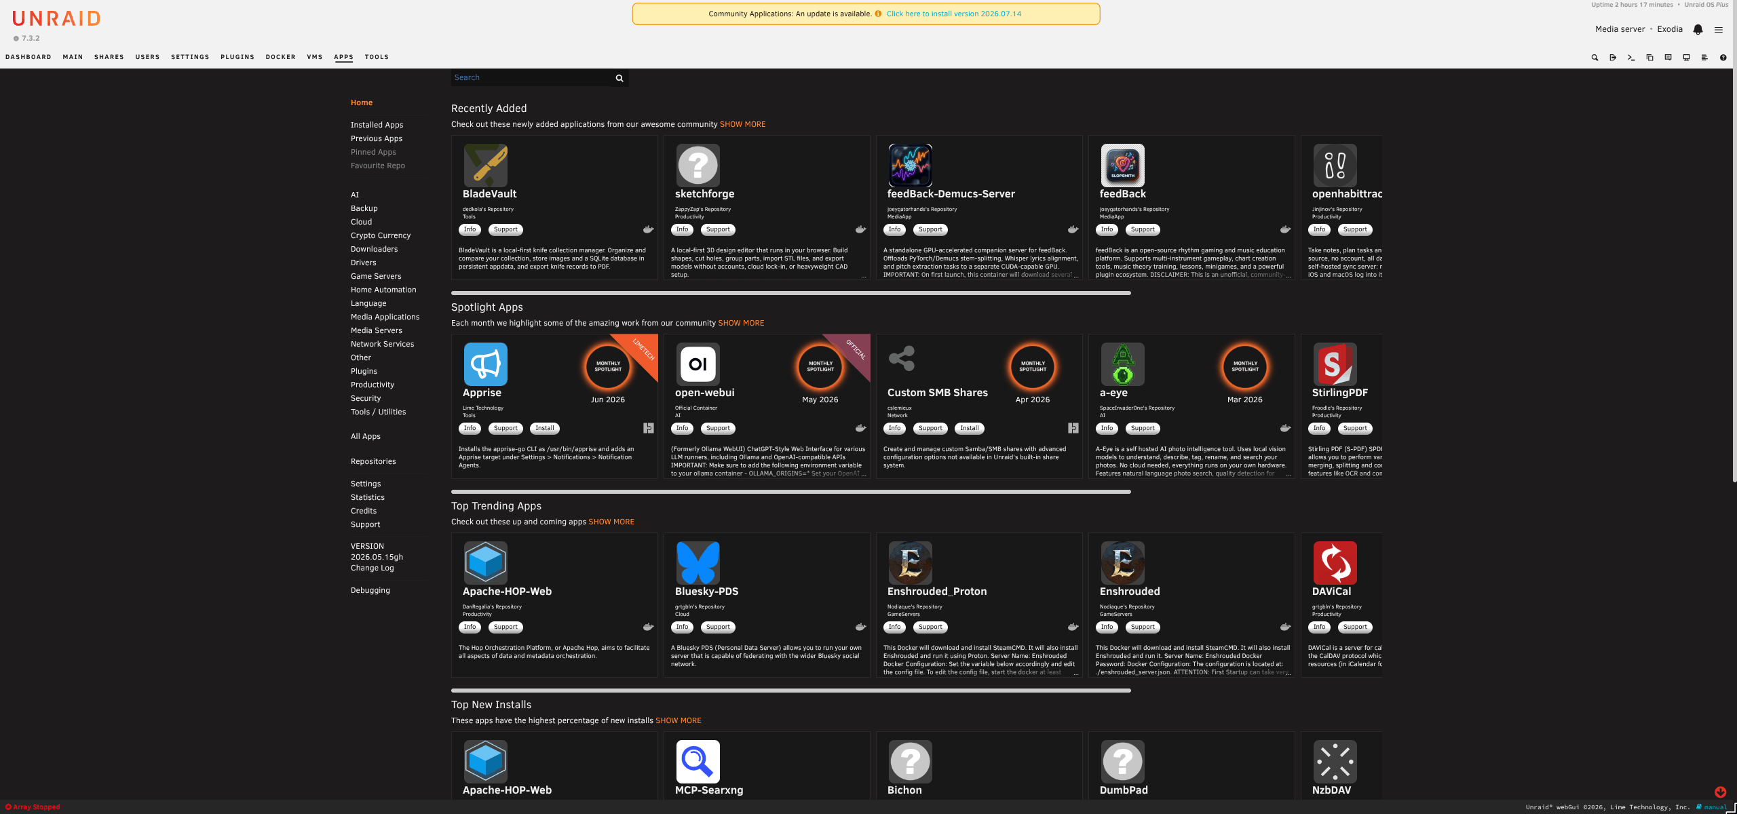Click the Custom SMB Shares share icon
Screen dimensions: 1737x814
click(x=902, y=359)
